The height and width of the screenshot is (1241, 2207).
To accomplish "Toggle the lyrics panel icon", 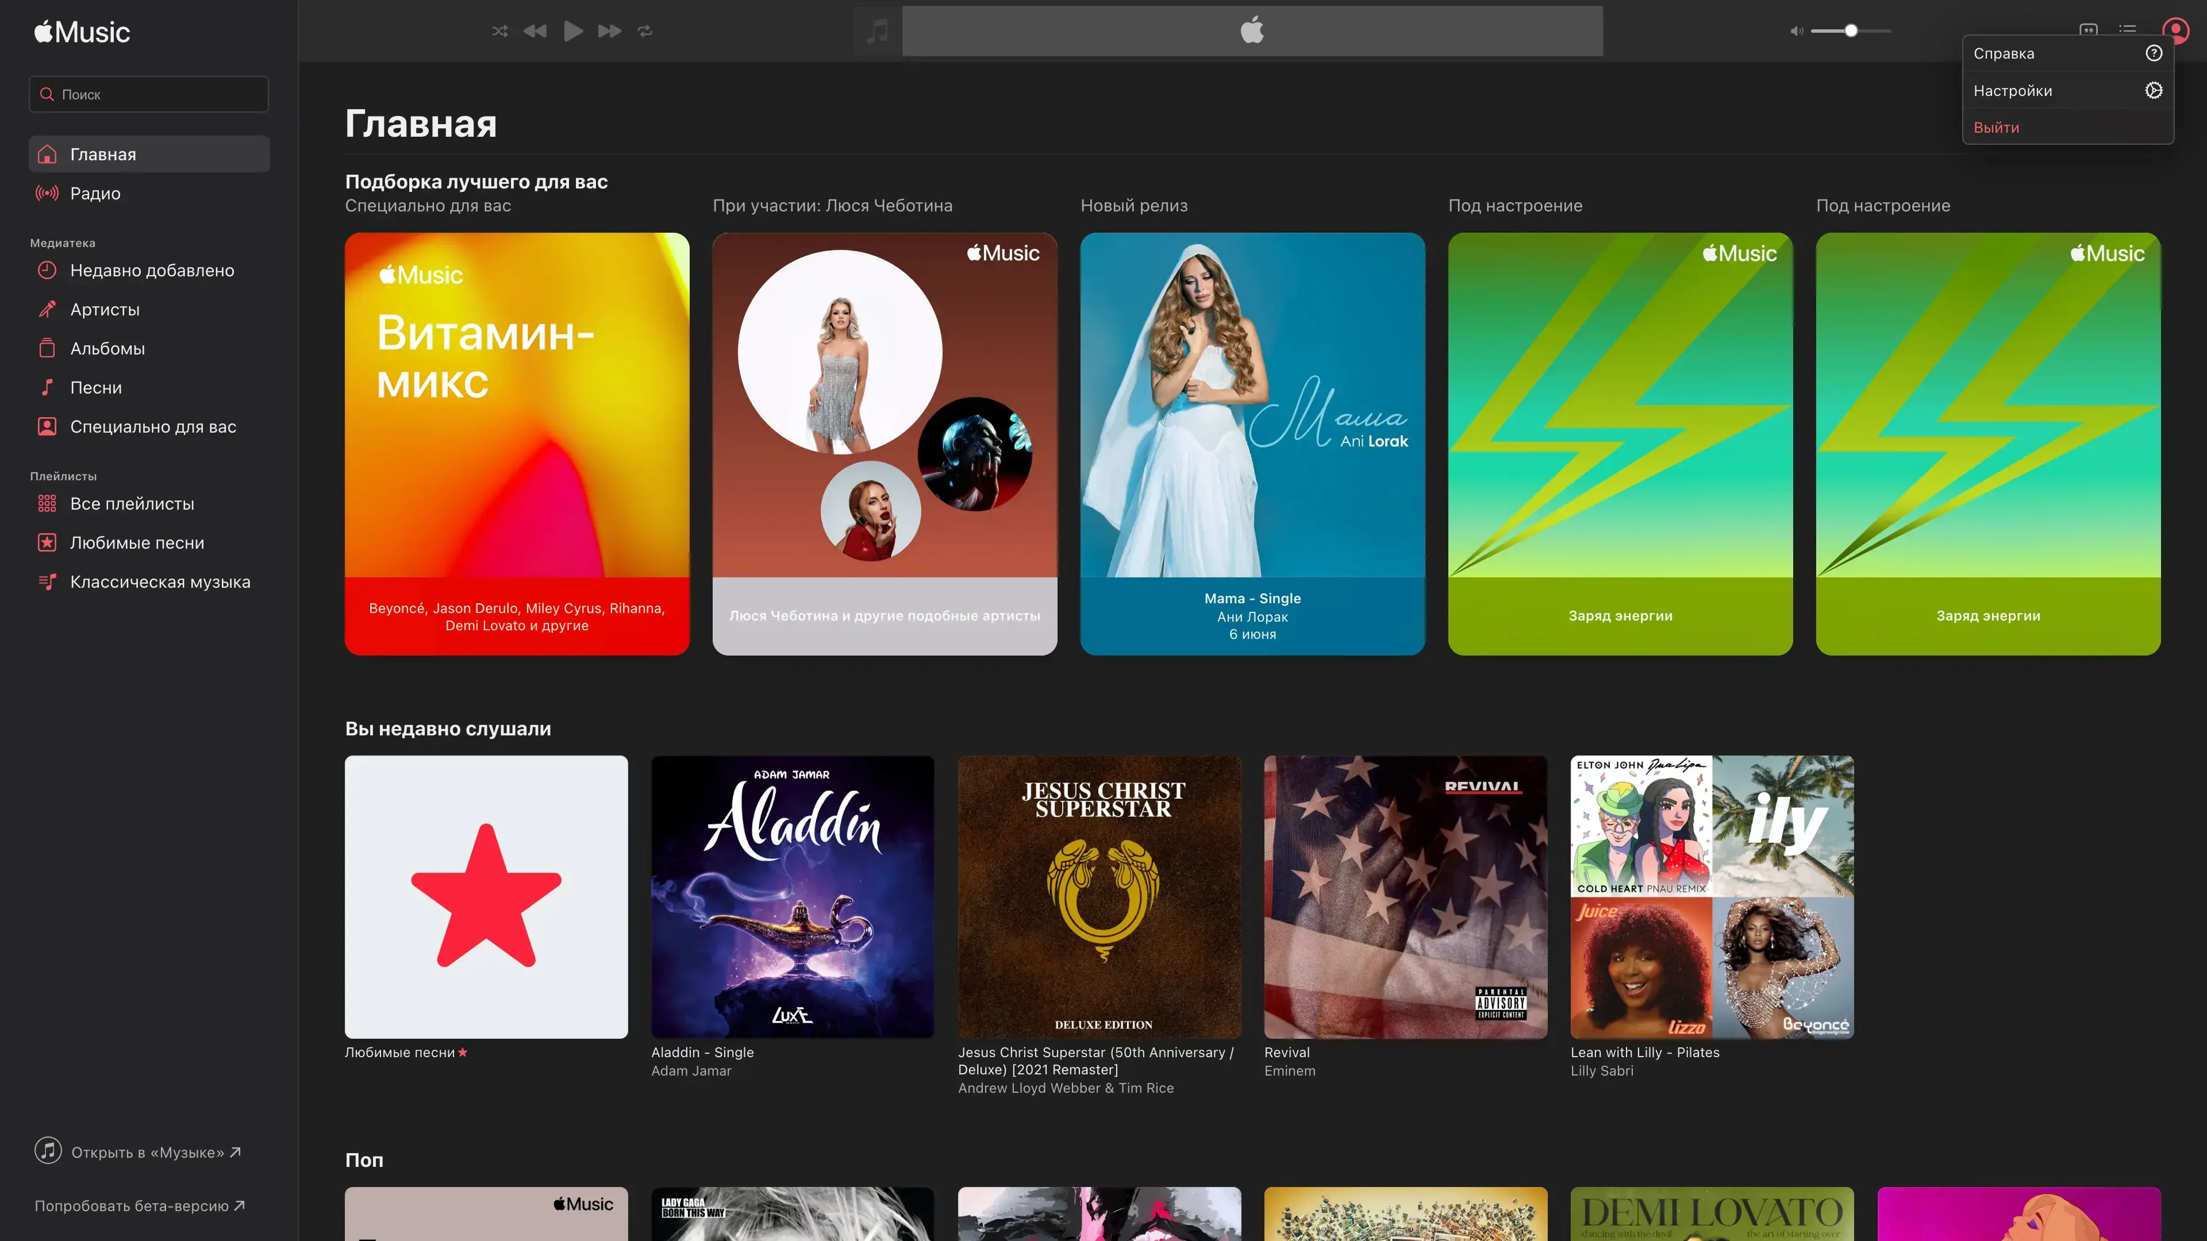I will point(2088,28).
